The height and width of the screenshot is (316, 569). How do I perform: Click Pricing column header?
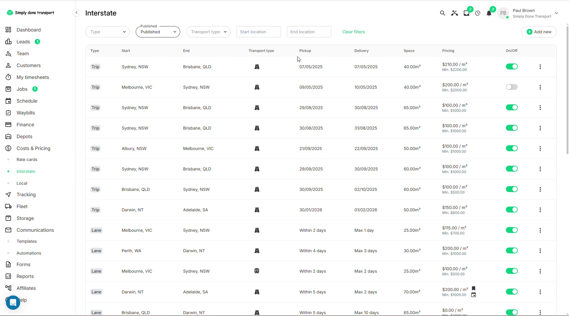[448, 51]
